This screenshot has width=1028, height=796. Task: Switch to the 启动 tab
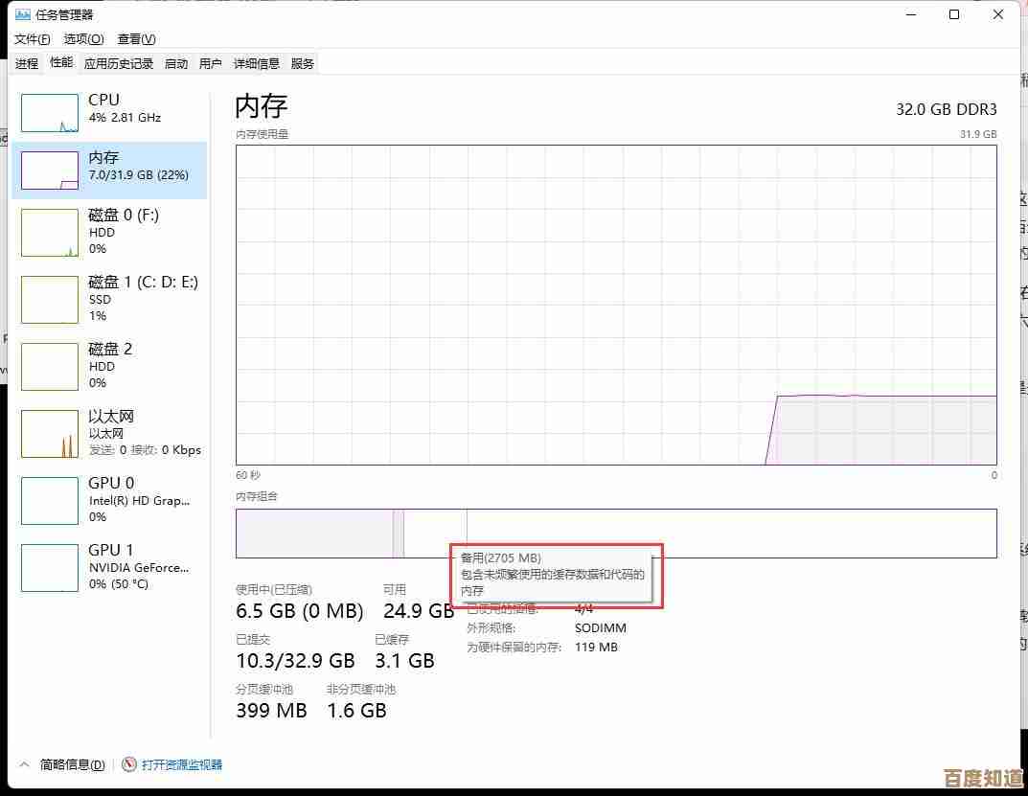coord(176,63)
